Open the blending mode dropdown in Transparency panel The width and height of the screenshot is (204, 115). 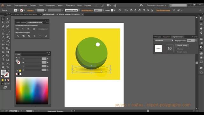(x=164, y=41)
